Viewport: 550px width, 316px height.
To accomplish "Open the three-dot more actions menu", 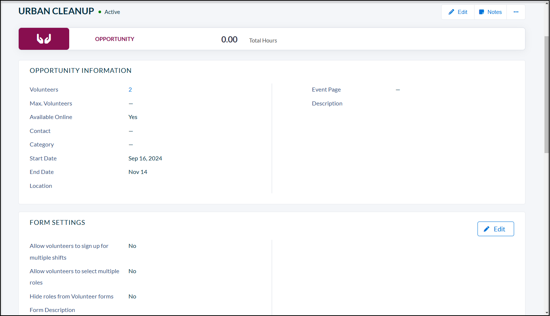I will [516, 12].
